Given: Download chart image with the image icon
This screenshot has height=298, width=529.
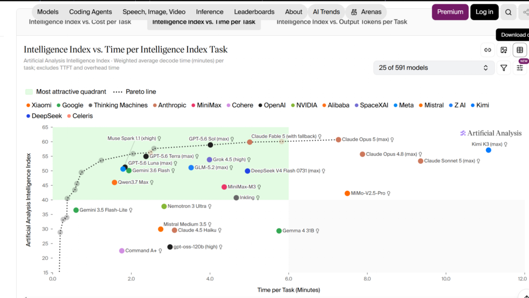Looking at the screenshot, I should click(x=504, y=50).
